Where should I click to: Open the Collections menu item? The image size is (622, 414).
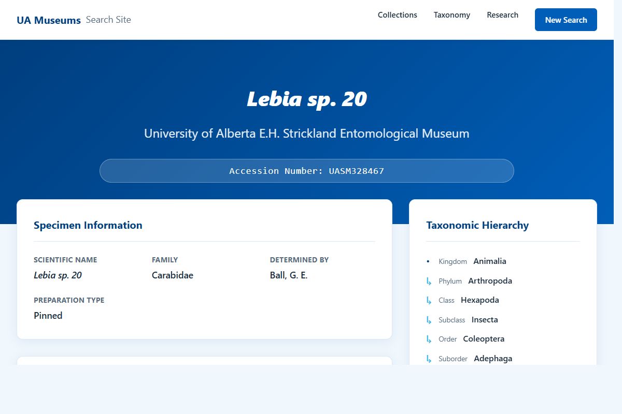[x=397, y=15]
